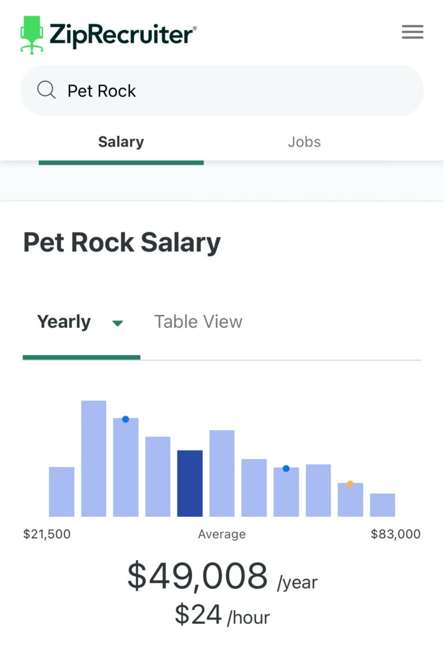Select the Salary tab
The height and width of the screenshot is (648, 444).
point(121,142)
